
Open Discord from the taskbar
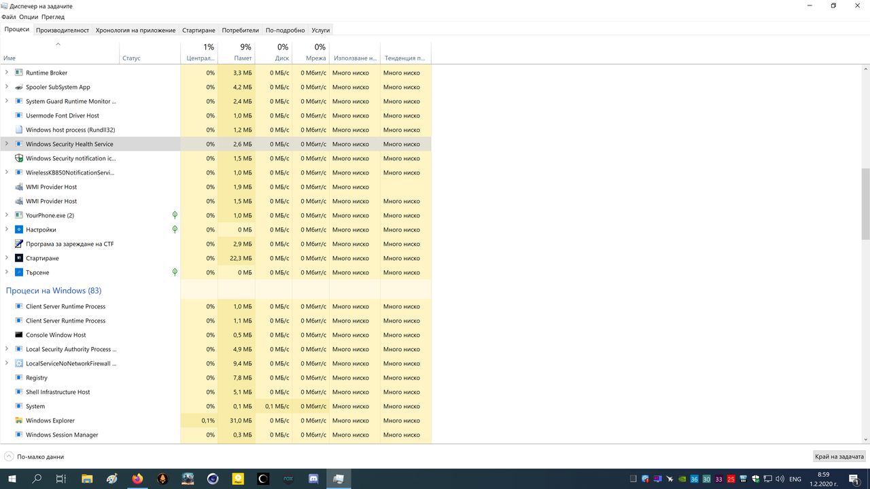tap(313, 479)
